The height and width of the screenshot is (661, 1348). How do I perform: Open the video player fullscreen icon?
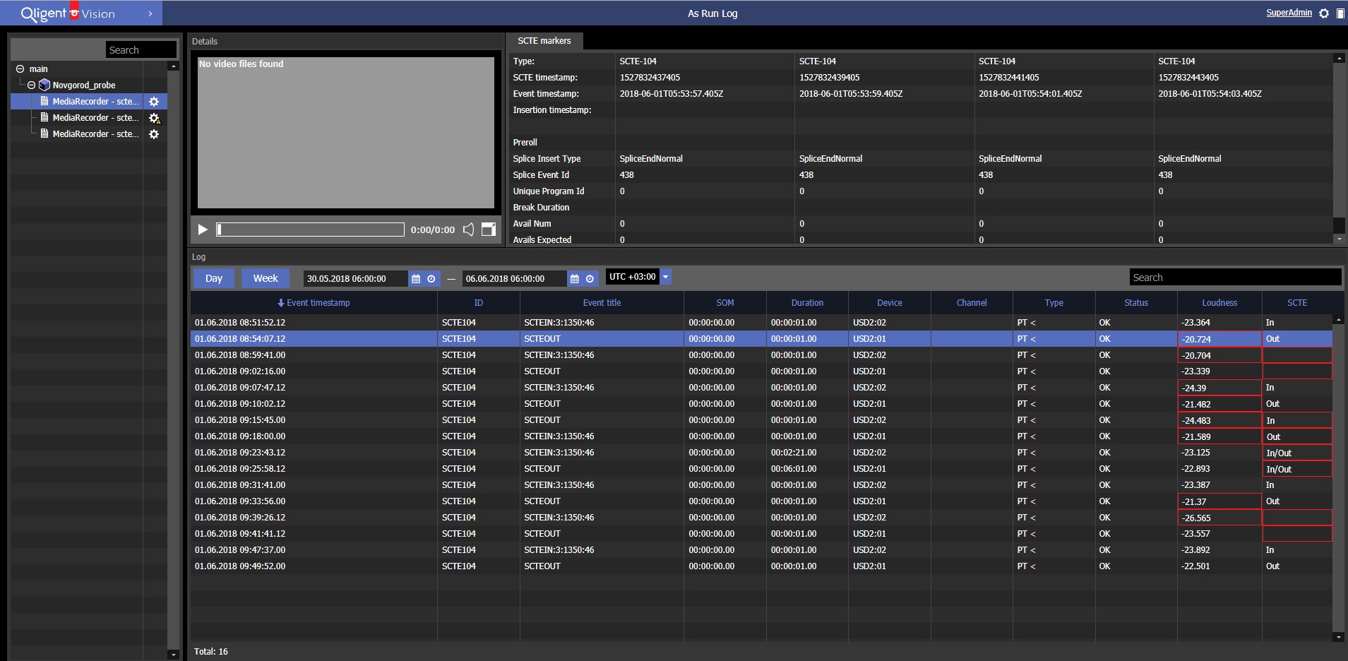[488, 230]
